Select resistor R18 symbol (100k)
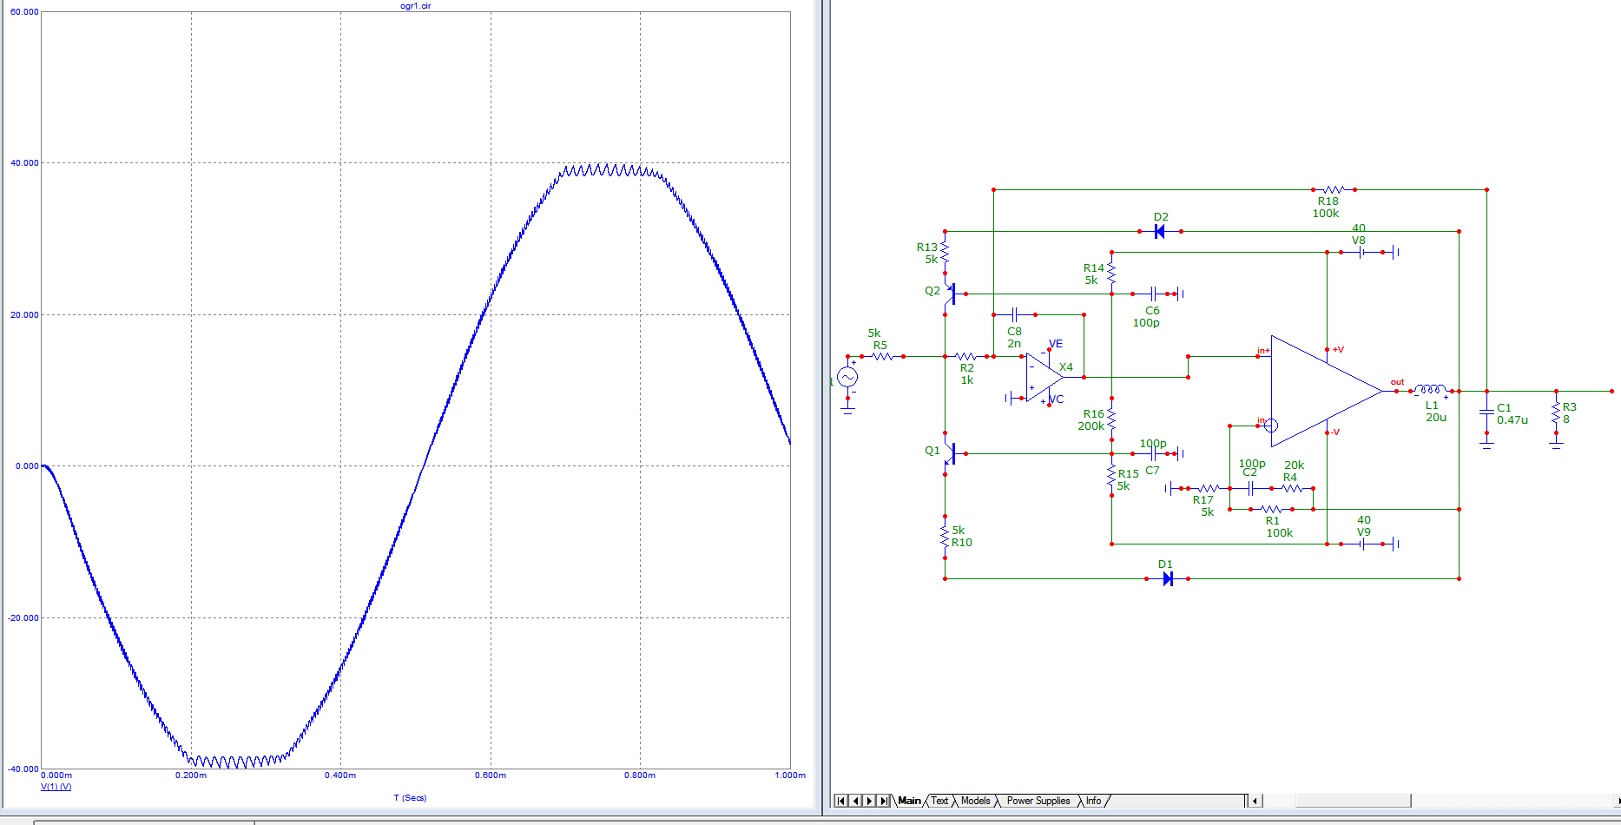Image resolution: width=1621 pixels, height=825 pixels. click(1334, 189)
